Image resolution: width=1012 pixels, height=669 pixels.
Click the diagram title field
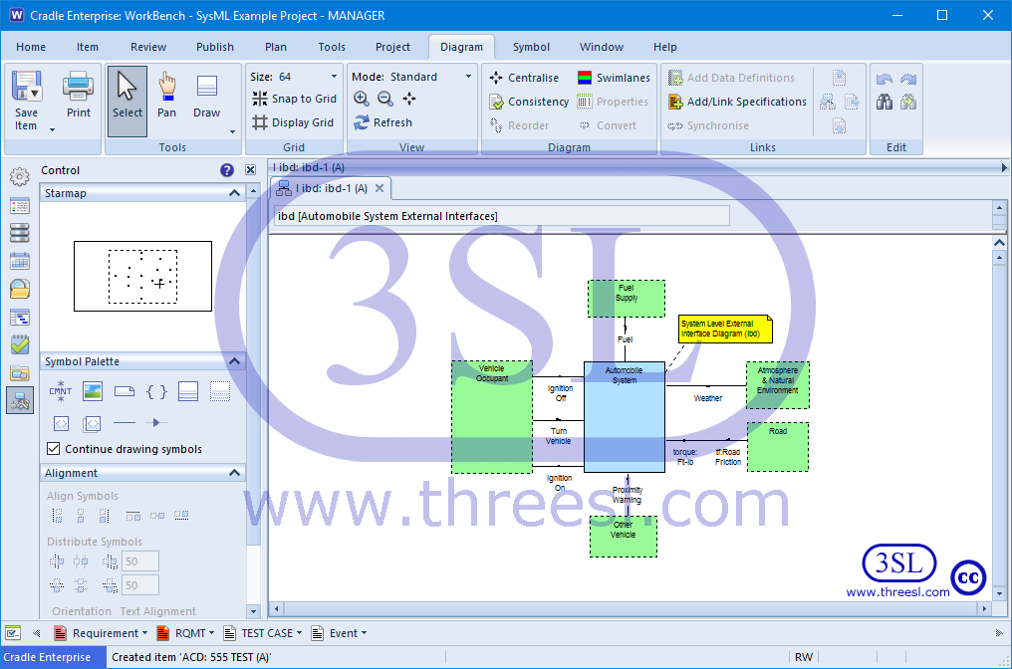501,216
